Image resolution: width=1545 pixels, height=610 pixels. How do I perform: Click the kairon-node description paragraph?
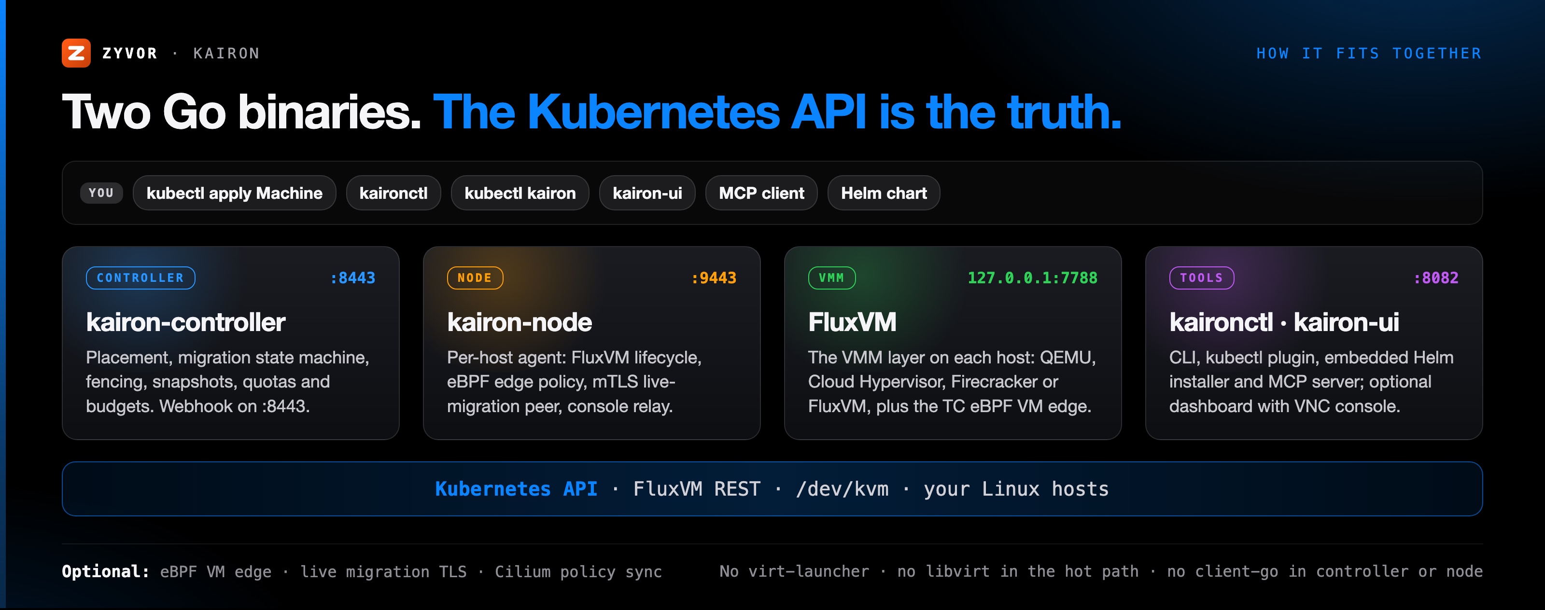575,382
